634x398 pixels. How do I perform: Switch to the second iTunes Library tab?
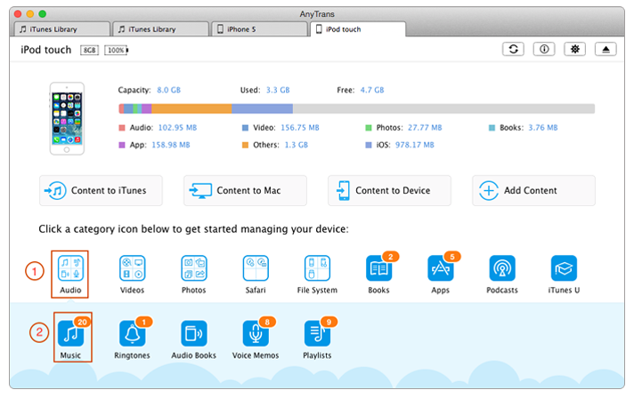161,29
